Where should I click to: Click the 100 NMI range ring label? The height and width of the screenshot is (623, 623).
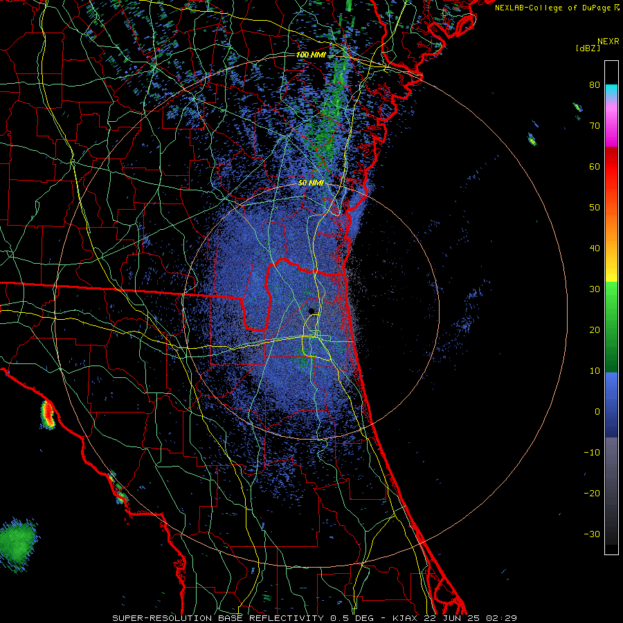click(311, 55)
